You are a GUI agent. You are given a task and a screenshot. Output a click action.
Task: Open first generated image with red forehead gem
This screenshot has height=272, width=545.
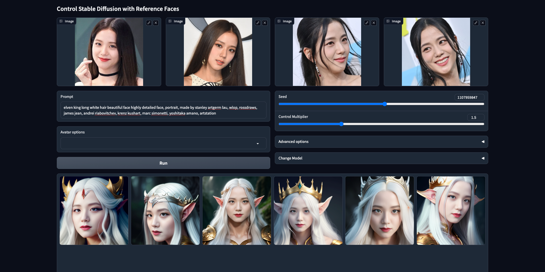tap(94, 210)
